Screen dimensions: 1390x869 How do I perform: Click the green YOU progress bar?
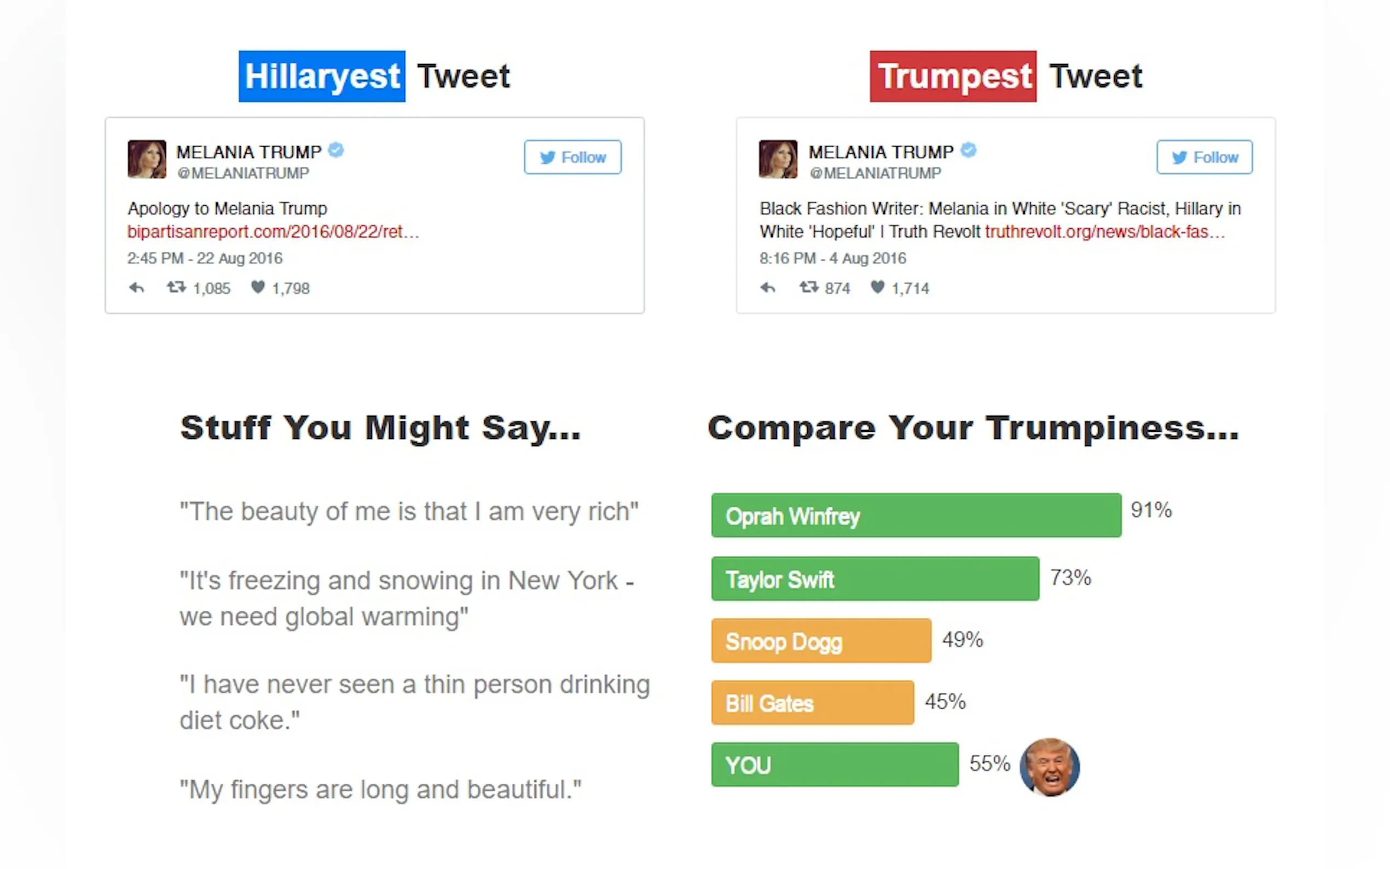tap(835, 765)
